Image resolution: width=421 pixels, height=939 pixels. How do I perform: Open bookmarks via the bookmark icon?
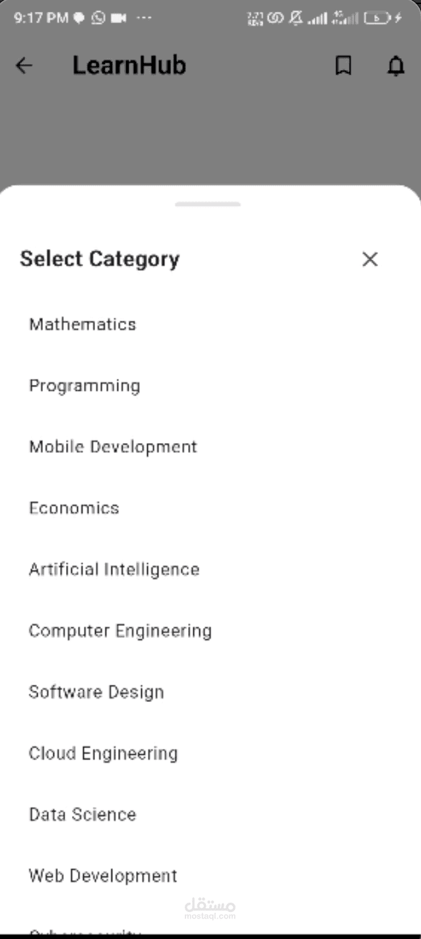[343, 65]
